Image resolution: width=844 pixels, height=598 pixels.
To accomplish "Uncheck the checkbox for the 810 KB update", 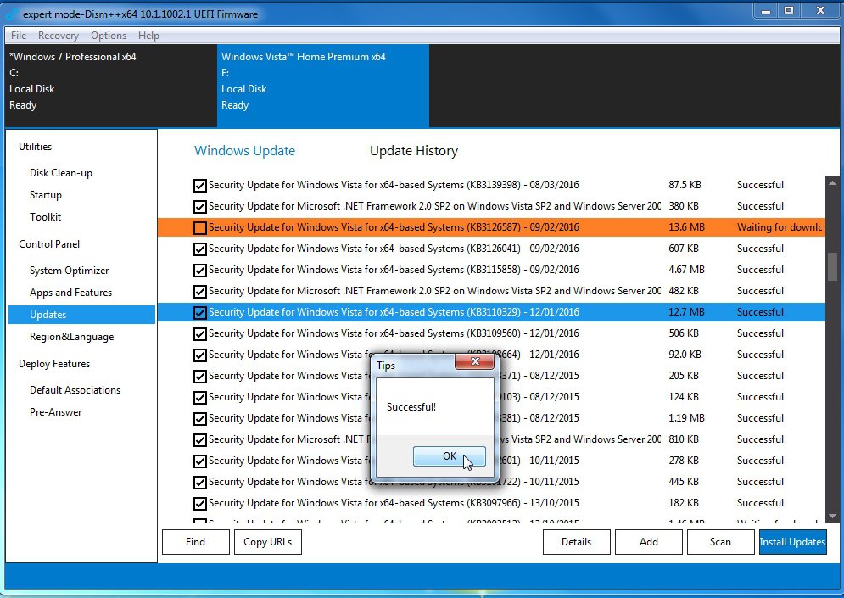I will pos(199,439).
